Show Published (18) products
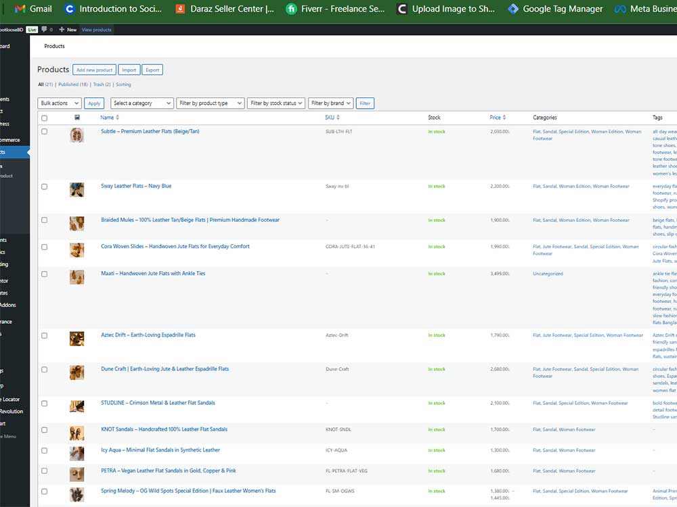677x507 pixels. click(x=73, y=84)
